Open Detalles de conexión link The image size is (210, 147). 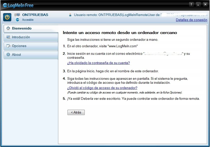[x=192, y=20]
